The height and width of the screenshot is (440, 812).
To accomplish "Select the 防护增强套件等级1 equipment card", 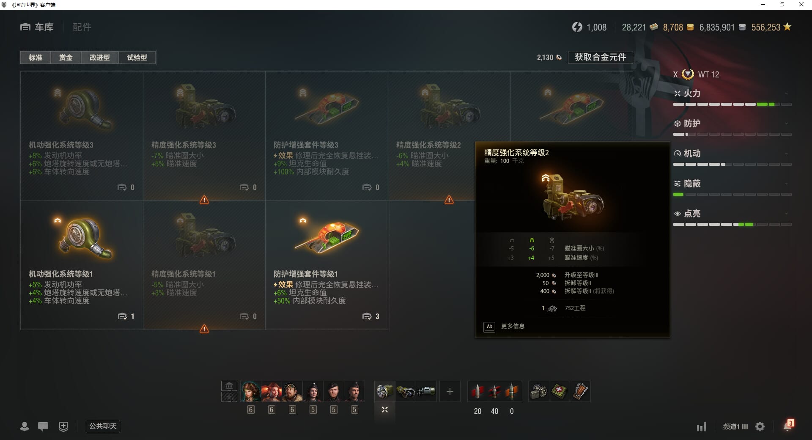I will tap(326, 265).
